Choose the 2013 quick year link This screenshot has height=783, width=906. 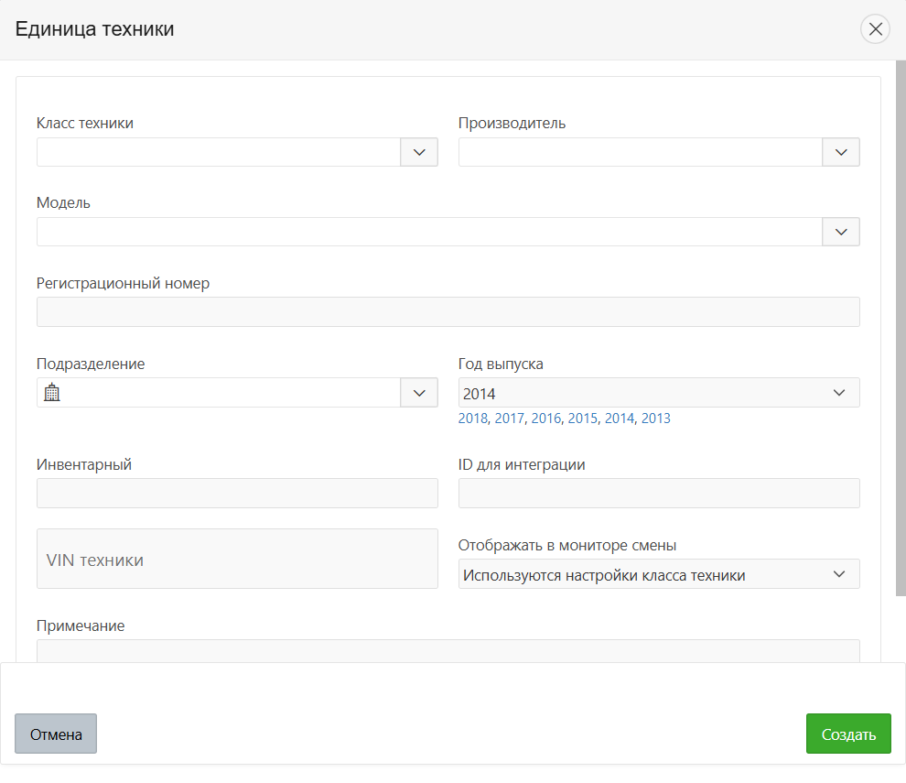(655, 419)
